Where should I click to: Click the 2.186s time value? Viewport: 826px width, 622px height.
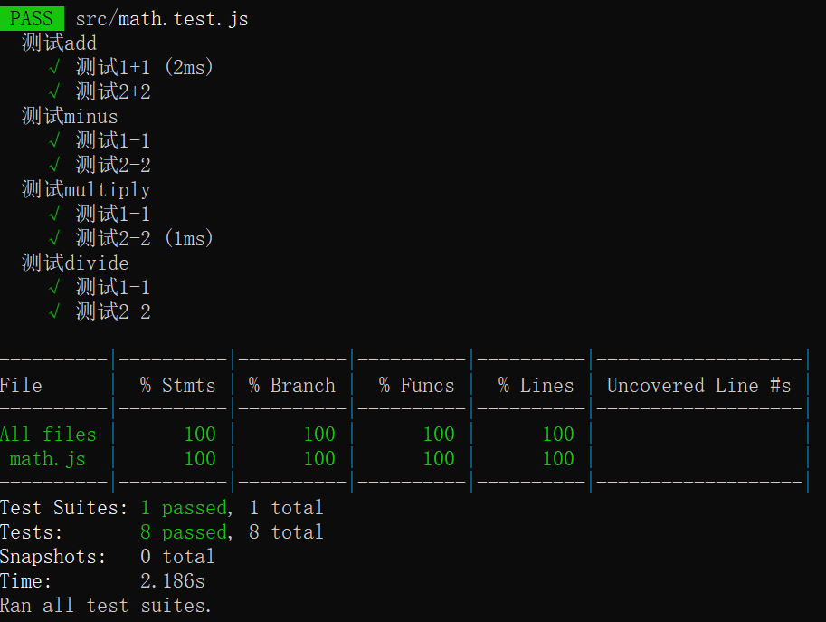tap(178, 581)
